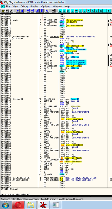Open the Debug menu
Screen dimensions: 112x209
[24, 6]
